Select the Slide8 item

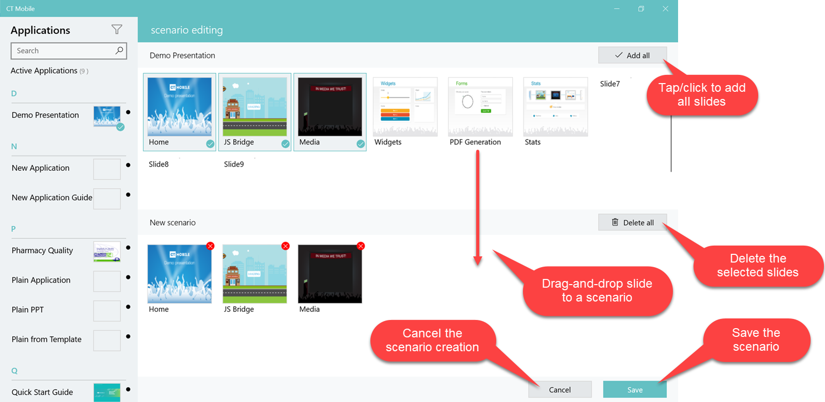point(159,164)
